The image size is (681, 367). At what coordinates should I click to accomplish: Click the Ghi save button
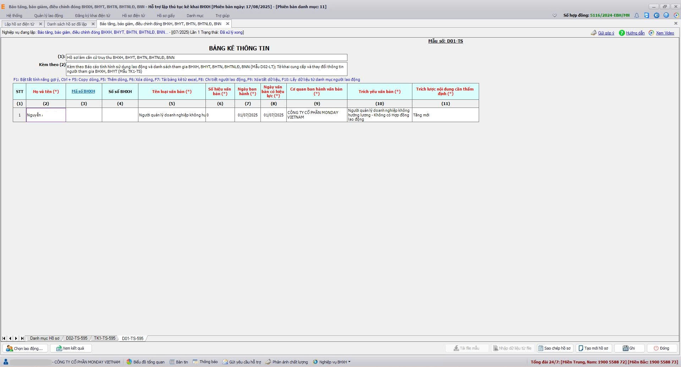click(x=629, y=348)
